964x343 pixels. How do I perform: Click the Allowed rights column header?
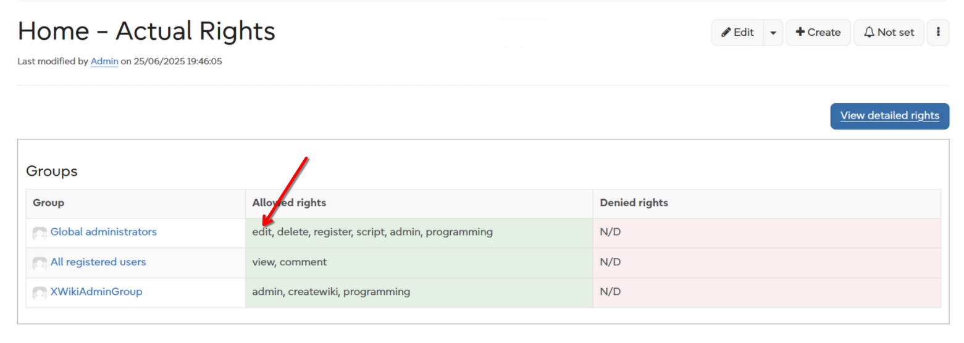pos(289,203)
